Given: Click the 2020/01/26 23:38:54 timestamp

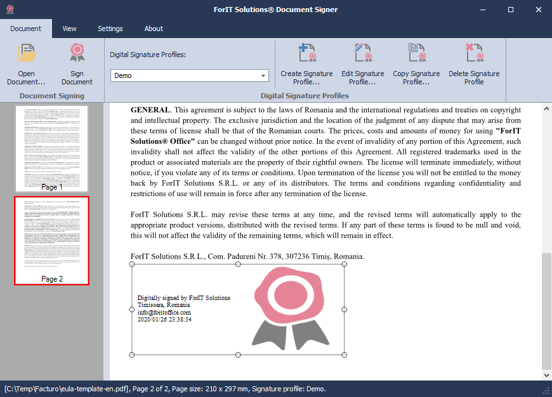Looking at the screenshot, I should pos(164,320).
